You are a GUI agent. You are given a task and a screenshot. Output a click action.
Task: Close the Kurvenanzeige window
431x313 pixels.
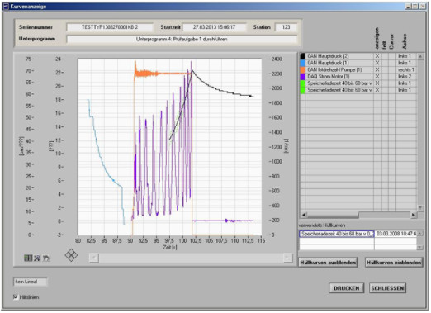pyautogui.click(x=423, y=7)
